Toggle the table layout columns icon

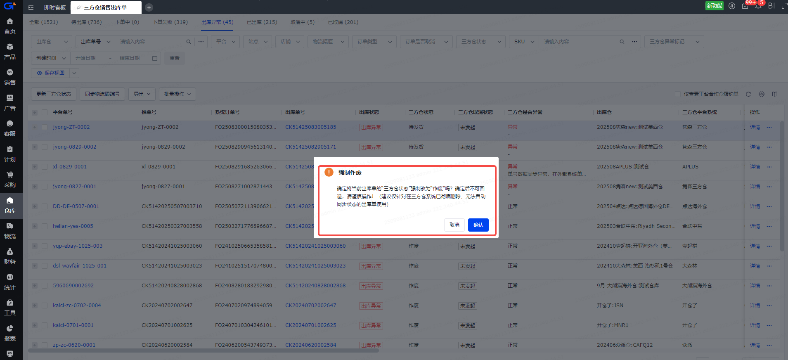(x=775, y=94)
